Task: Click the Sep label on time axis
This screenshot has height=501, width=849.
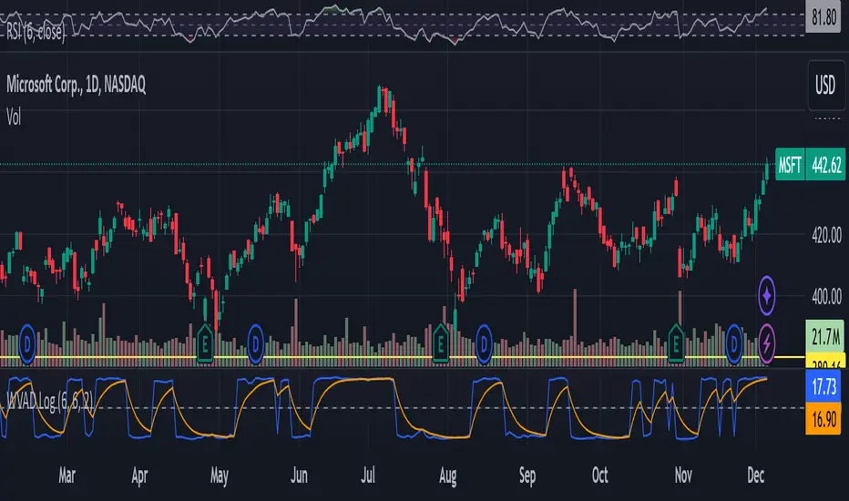Action: click(527, 476)
